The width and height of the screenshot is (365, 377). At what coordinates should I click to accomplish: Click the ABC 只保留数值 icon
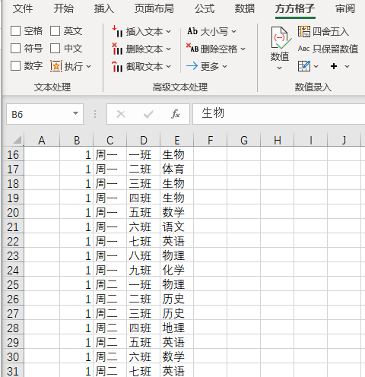303,49
